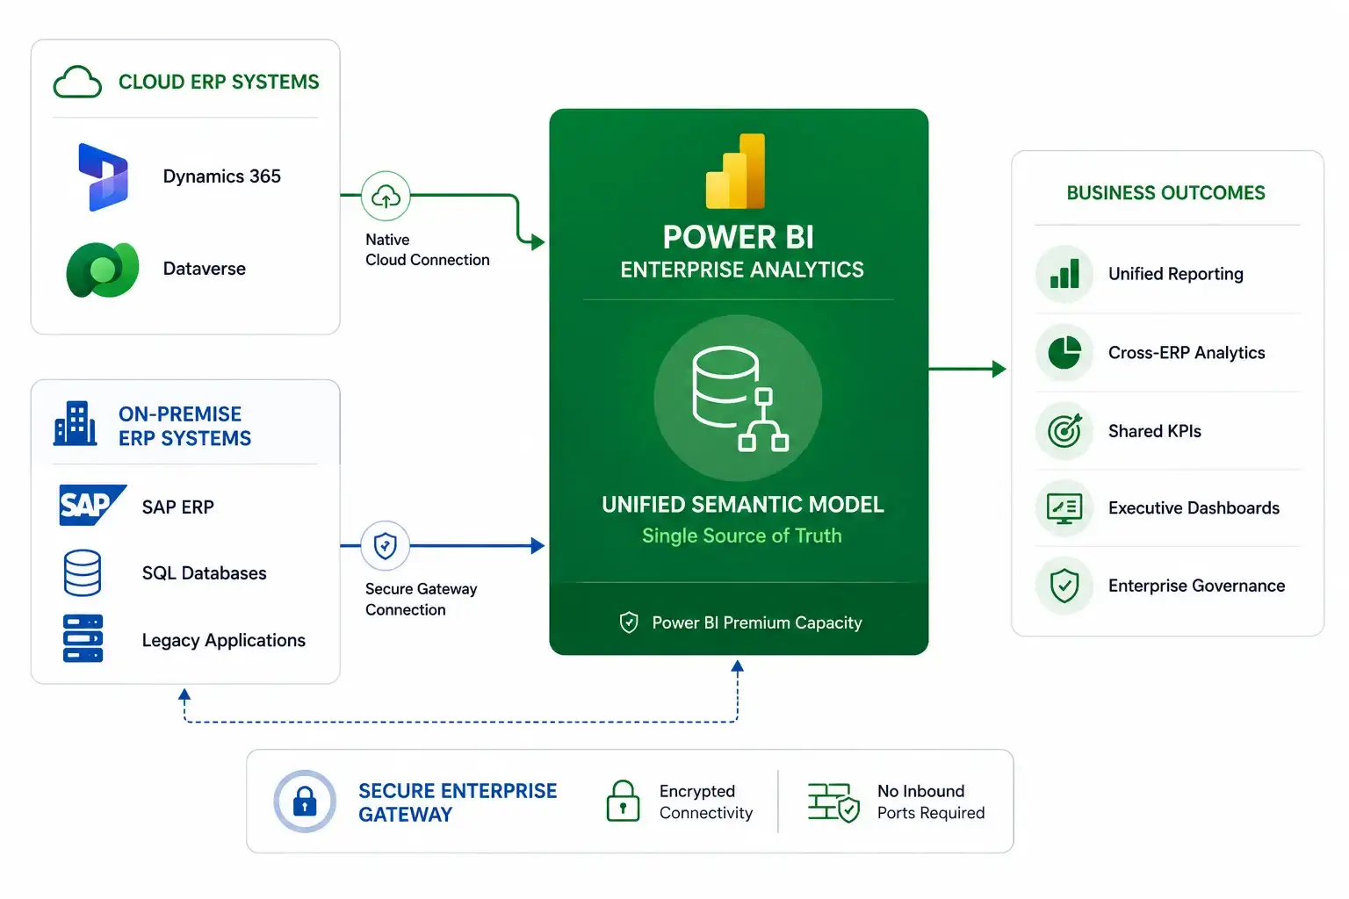Click the Single Source of Truth text

click(x=742, y=536)
